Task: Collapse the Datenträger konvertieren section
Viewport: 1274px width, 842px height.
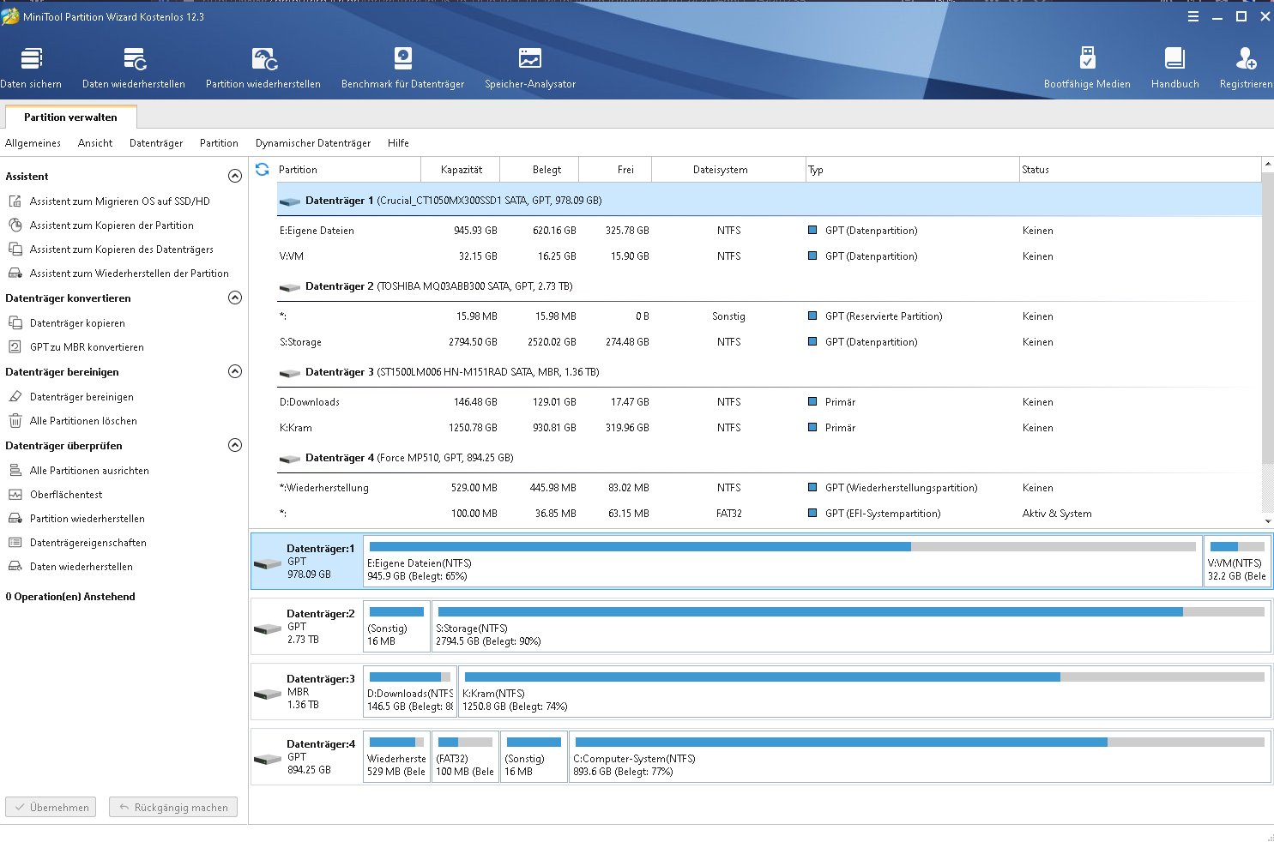Action: (x=235, y=298)
